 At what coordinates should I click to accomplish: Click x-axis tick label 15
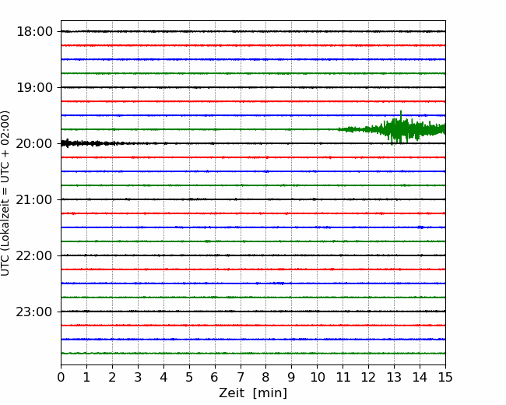point(445,377)
